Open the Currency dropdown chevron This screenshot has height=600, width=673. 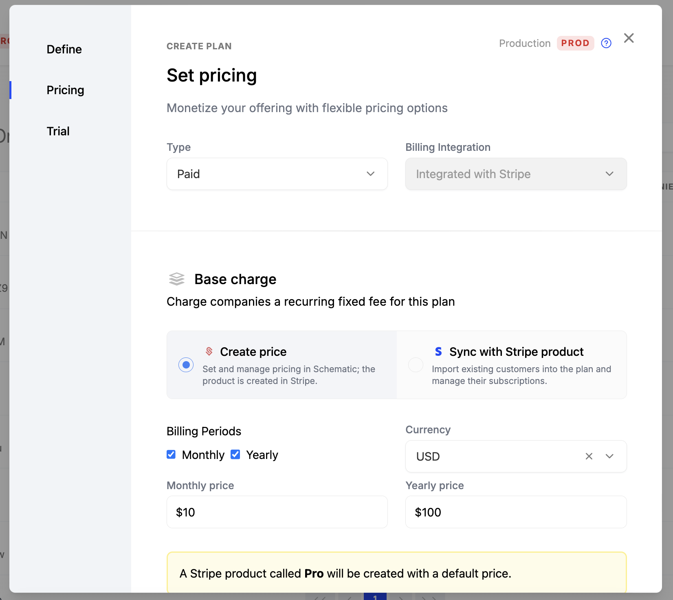pyautogui.click(x=609, y=456)
